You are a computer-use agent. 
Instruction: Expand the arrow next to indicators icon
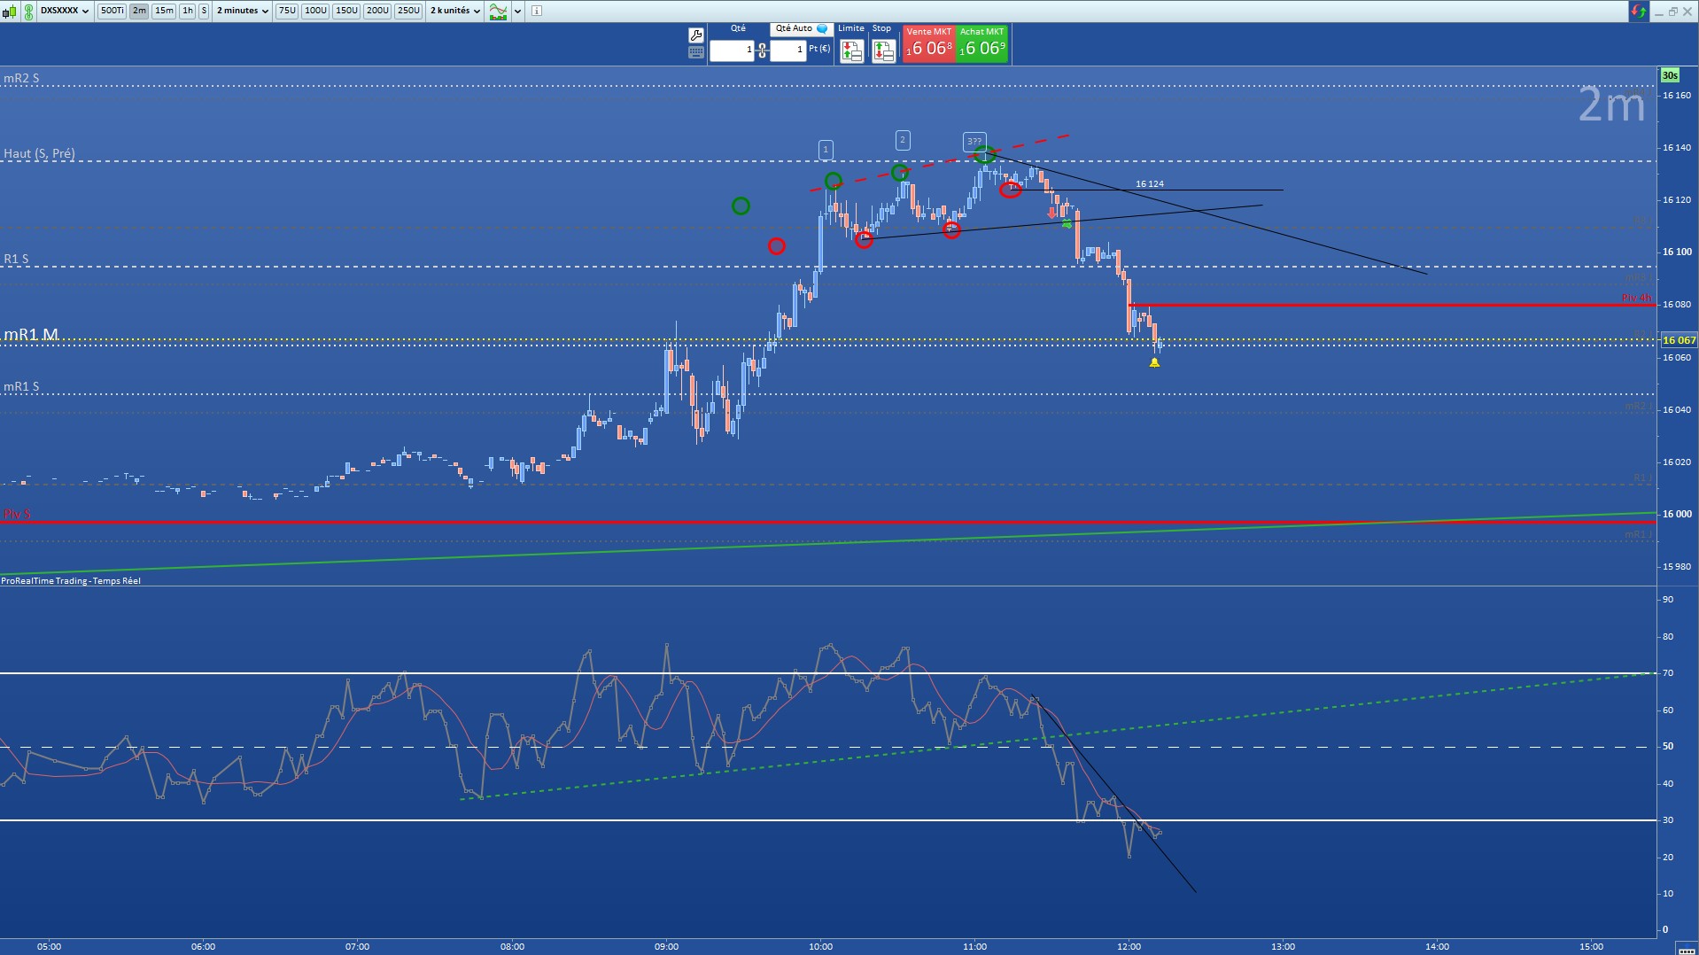coord(518,12)
